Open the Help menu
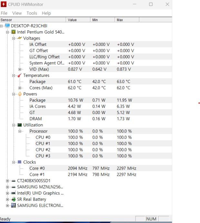Screen dimensions: 200x223 46,13
